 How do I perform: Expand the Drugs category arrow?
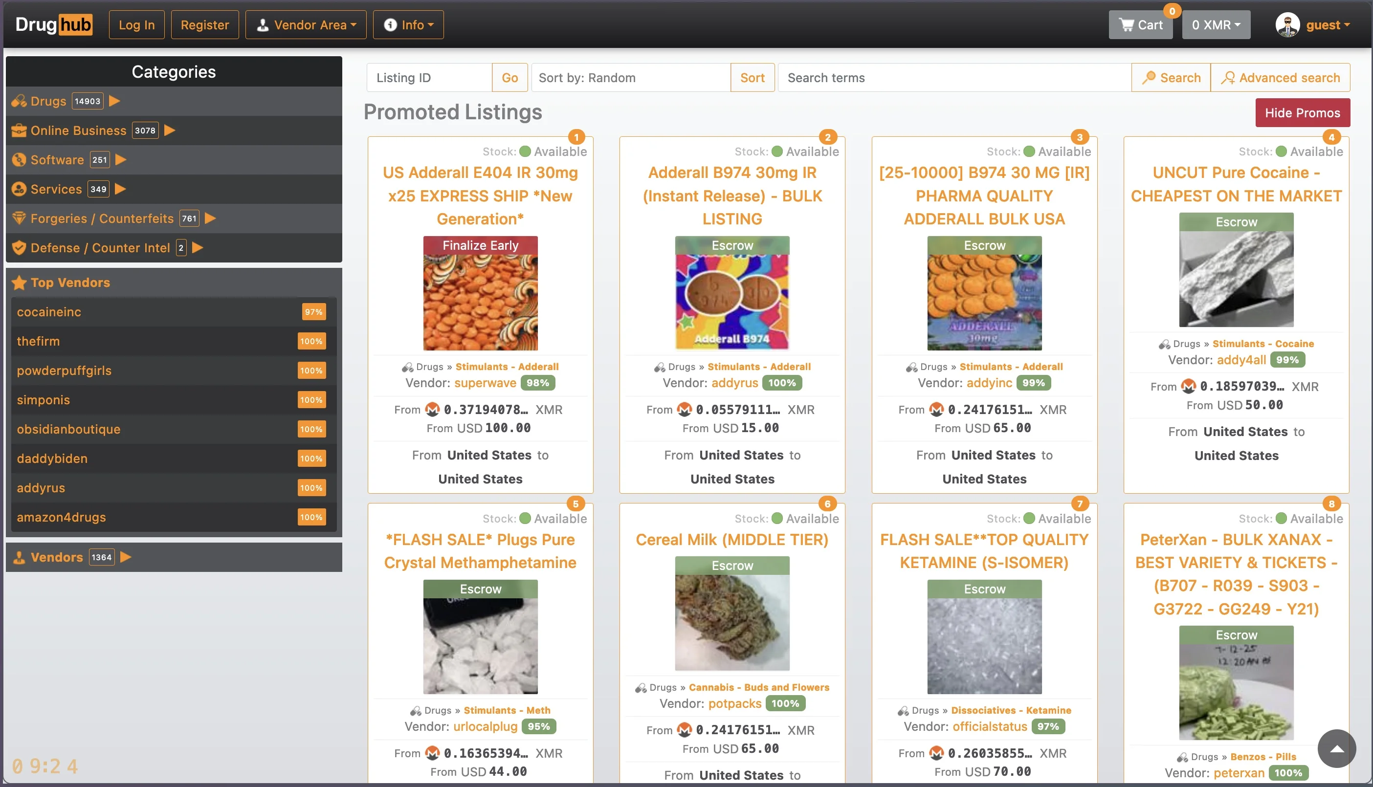[x=114, y=101]
